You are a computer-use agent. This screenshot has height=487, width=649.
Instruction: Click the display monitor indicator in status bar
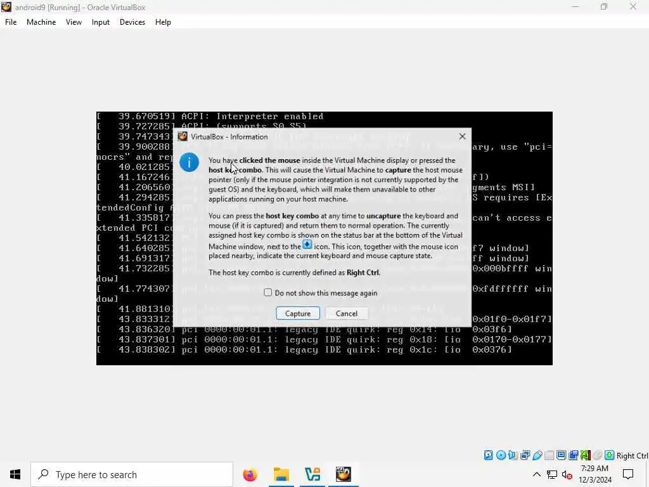[x=562, y=455]
